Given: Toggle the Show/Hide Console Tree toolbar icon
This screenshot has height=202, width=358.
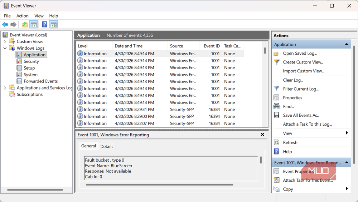Looking at the screenshot, I should click(x=34, y=24).
